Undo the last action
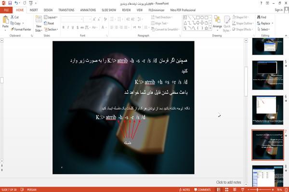The image size is (289, 192). pyautogui.click(x=16, y=3)
